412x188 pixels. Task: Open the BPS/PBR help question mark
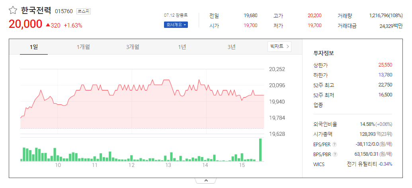point(335,155)
